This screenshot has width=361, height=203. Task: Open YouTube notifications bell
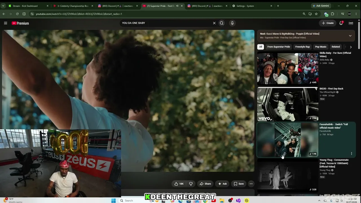coord(341,23)
